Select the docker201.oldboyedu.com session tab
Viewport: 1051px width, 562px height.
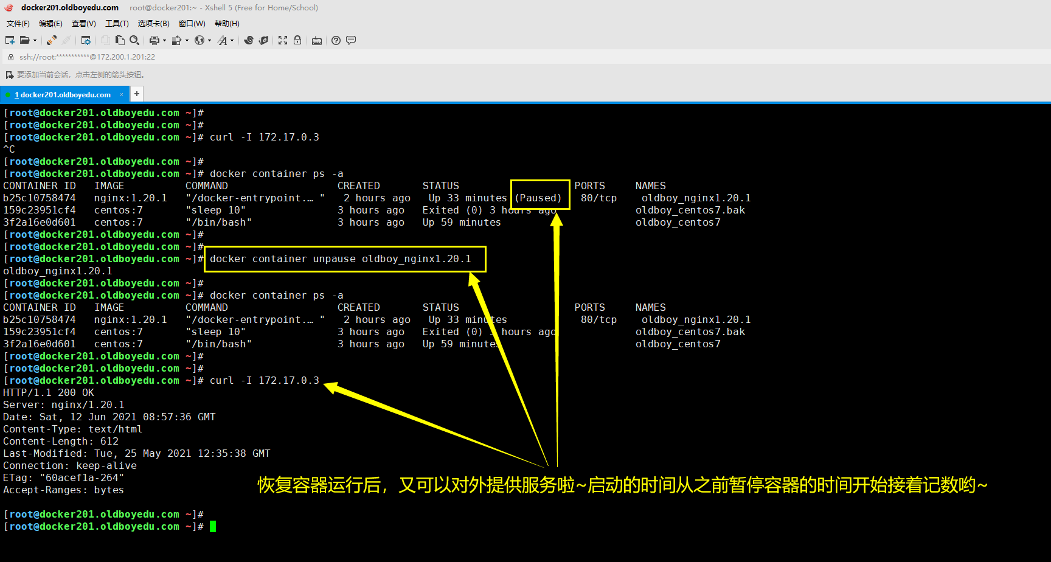[x=65, y=95]
